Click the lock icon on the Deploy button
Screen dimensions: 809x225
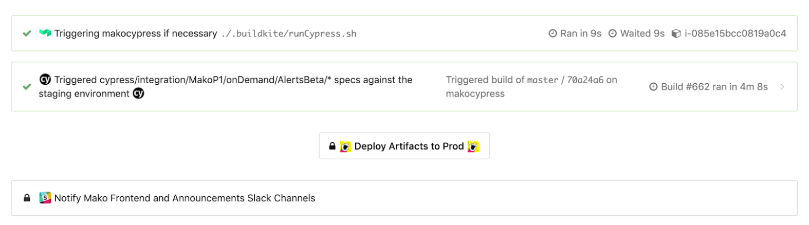coord(332,146)
